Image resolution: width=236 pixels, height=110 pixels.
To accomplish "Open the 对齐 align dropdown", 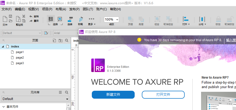I will [x=186, y=21].
